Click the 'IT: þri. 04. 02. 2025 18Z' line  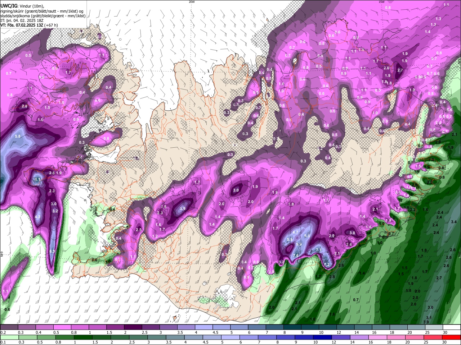[x=22, y=20]
